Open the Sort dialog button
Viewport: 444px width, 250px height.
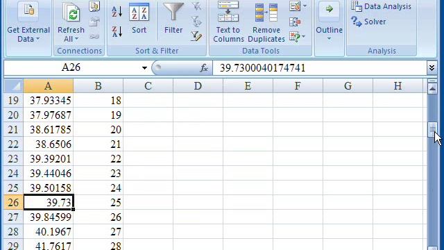[139, 19]
